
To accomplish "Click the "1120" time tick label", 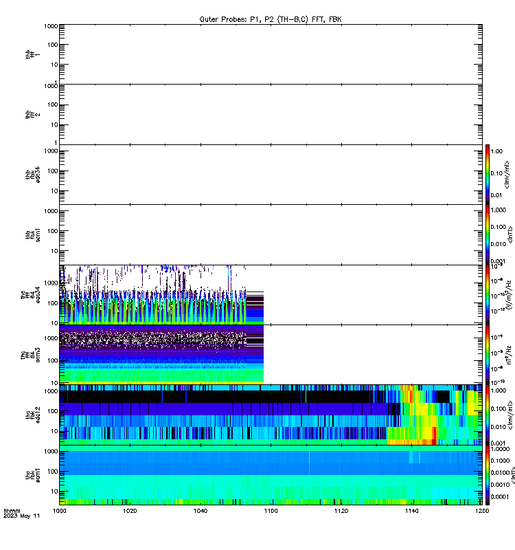I will point(341,511).
